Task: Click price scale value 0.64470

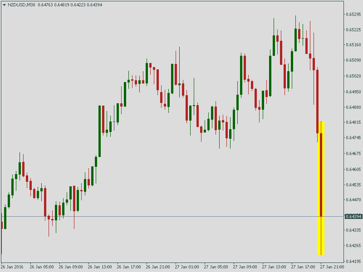Action: (x=353, y=199)
